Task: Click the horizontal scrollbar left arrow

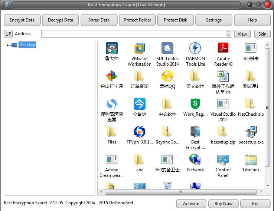Action: click(x=101, y=192)
